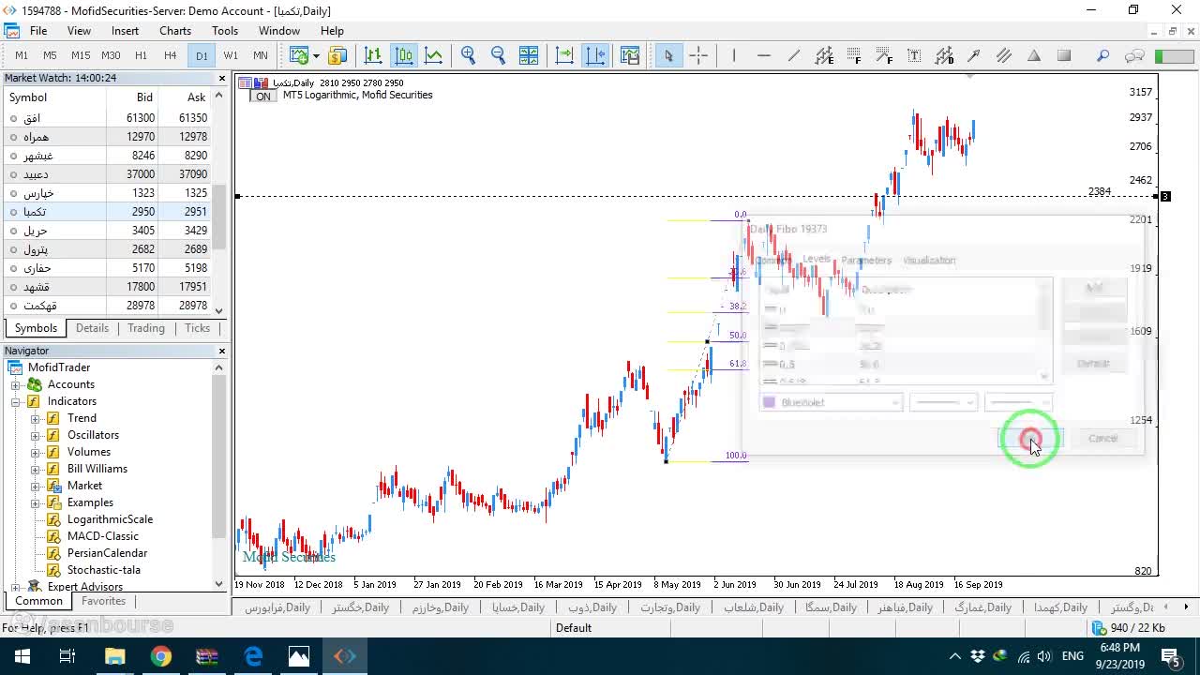Viewport: 1200px width, 675px height.
Task: Select the rectangle shape tool
Action: (1064, 55)
